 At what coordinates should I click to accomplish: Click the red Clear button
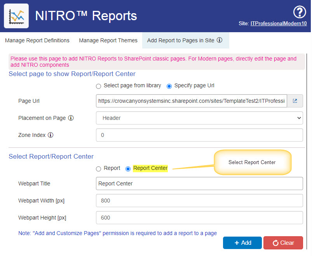283,243
